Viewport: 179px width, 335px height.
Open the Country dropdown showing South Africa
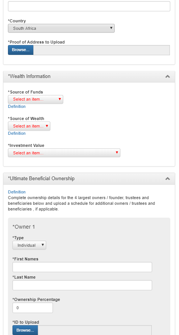61,28
